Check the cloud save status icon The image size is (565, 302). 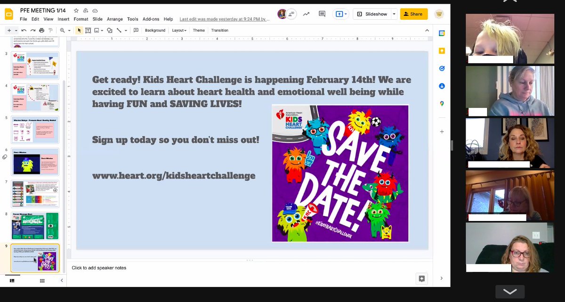[x=95, y=10]
